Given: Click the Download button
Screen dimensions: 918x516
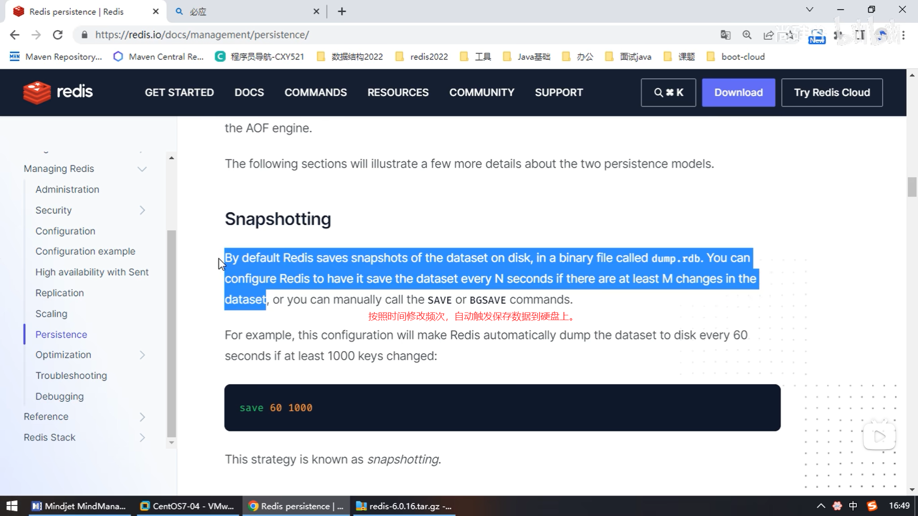Looking at the screenshot, I should (738, 92).
